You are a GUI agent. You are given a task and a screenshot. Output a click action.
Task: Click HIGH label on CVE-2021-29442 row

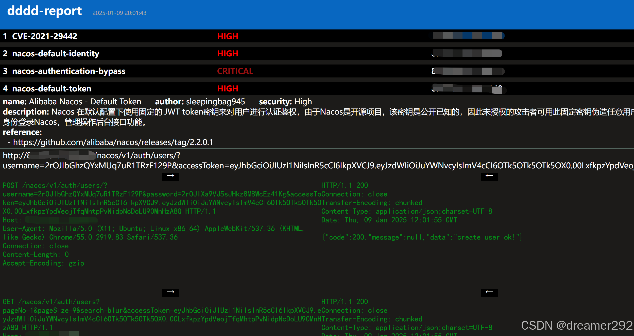228,36
